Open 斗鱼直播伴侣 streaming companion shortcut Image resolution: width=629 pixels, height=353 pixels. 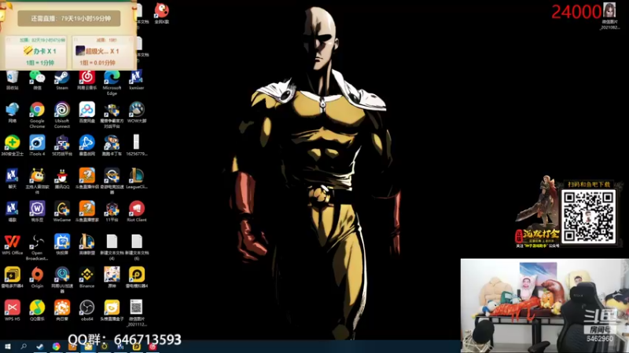click(x=87, y=179)
